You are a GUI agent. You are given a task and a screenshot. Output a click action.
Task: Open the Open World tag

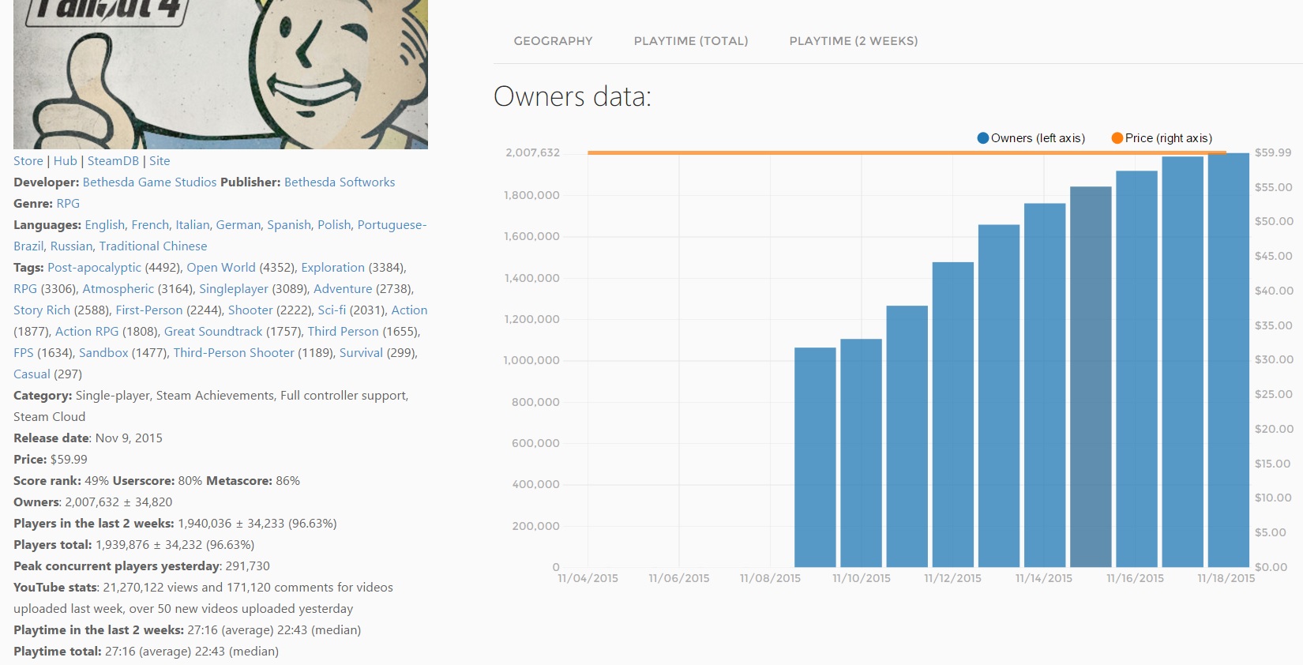tap(221, 268)
